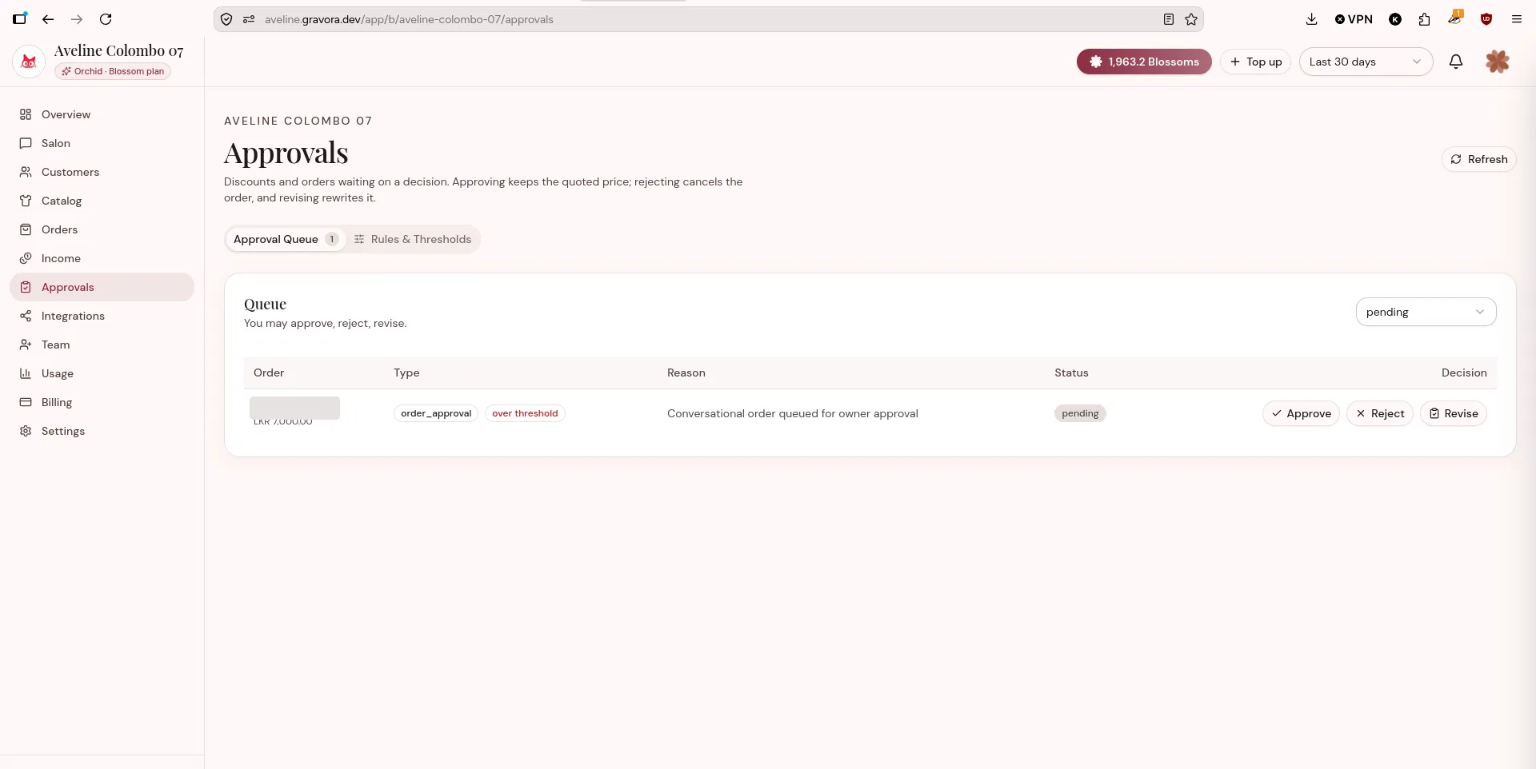Click the notifications bell icon
The height and width of the screenshot is (769, 1536).
pos(1456,62)
